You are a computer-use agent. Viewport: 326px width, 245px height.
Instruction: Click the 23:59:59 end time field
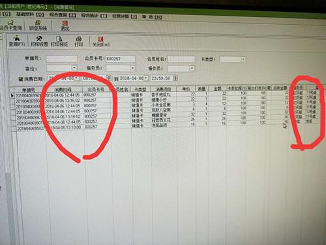[x=162, y=78]
